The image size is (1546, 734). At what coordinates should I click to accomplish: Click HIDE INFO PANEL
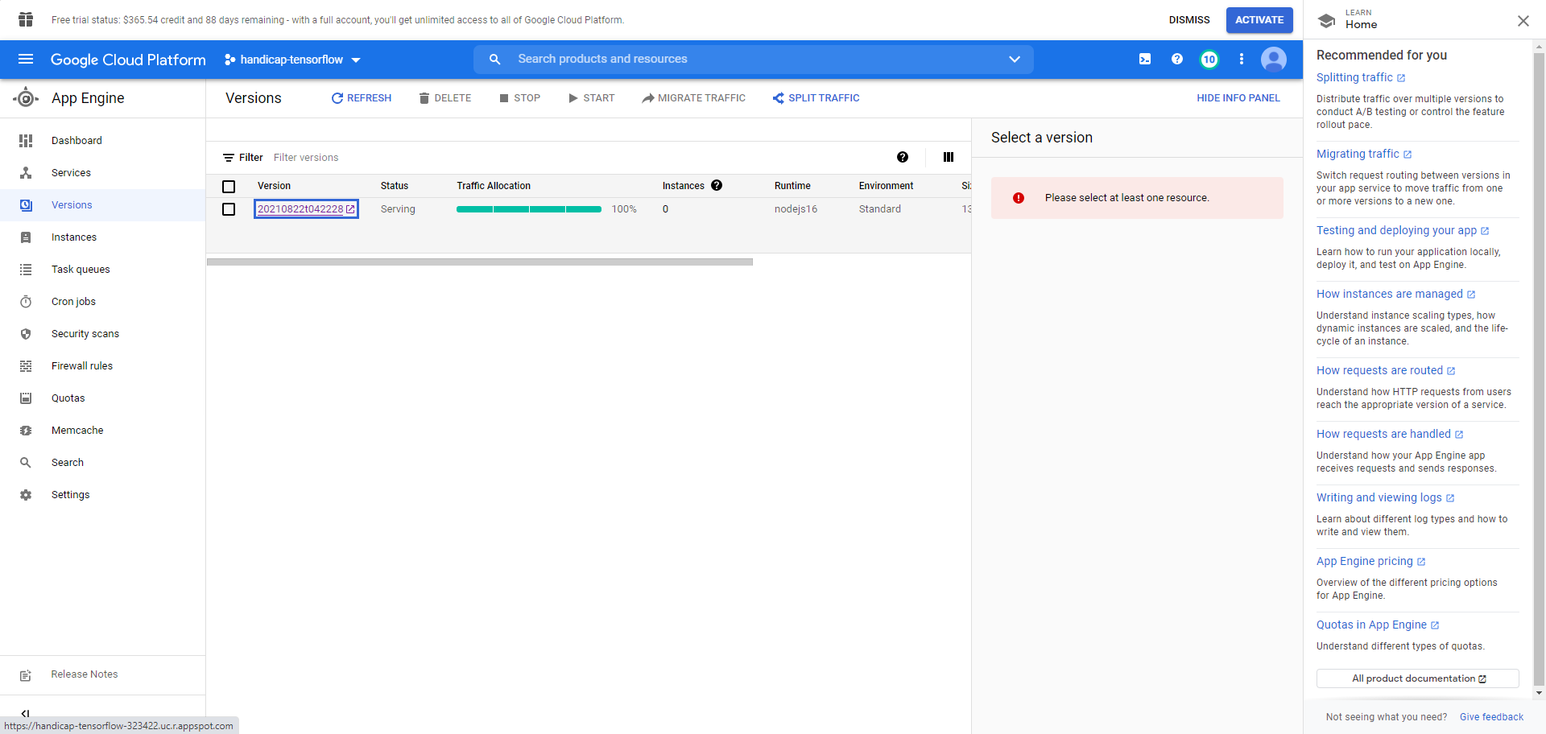[x=1238, y=98]
